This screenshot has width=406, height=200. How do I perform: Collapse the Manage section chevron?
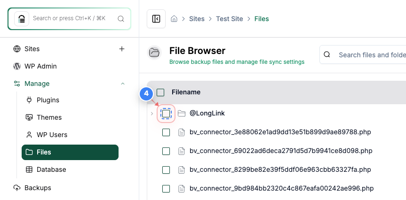pos(123,84)
